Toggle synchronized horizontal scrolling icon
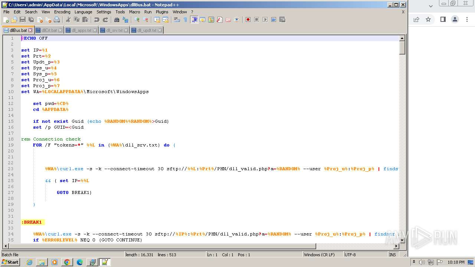The width and height of the screenshot is (475, 267). pyautogui.click(x=166, y=20)
